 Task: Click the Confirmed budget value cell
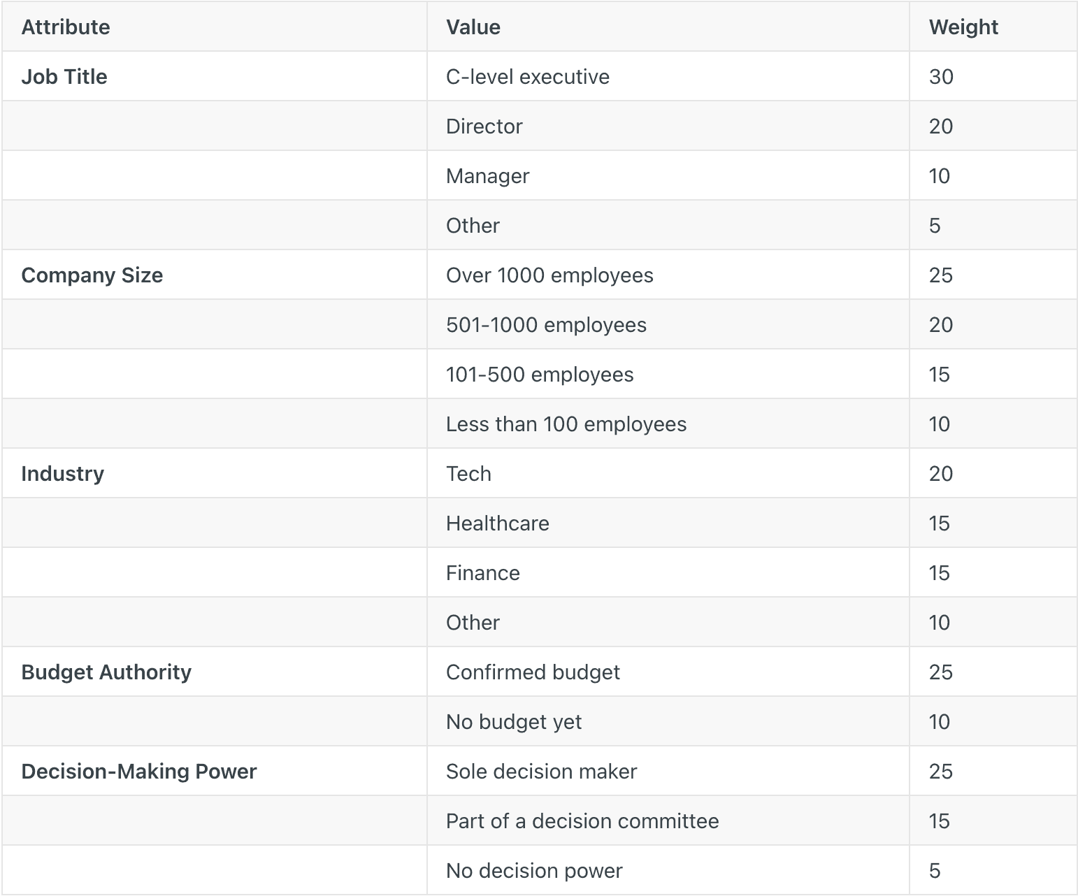(533, 672)
